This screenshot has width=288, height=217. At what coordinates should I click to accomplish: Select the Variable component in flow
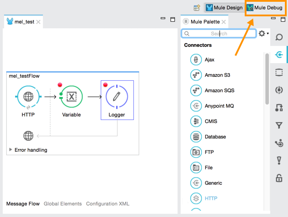click(72, 97)
